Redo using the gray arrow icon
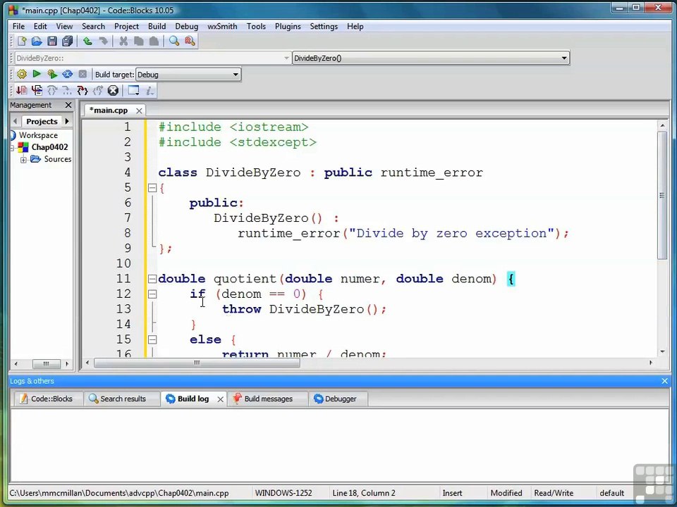Screen dimensions: 677x507 103,42
